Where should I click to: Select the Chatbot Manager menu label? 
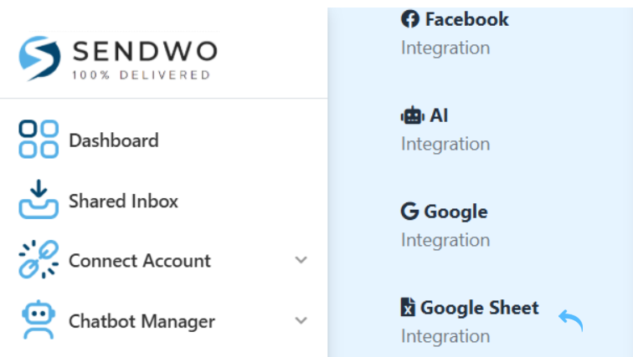pos(142,321)
